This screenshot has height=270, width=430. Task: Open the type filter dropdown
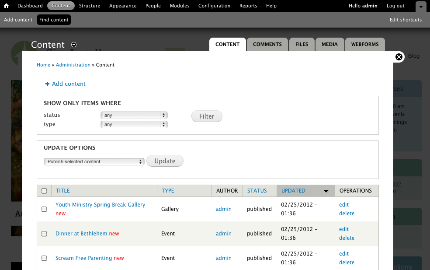(x=134, y=125)
